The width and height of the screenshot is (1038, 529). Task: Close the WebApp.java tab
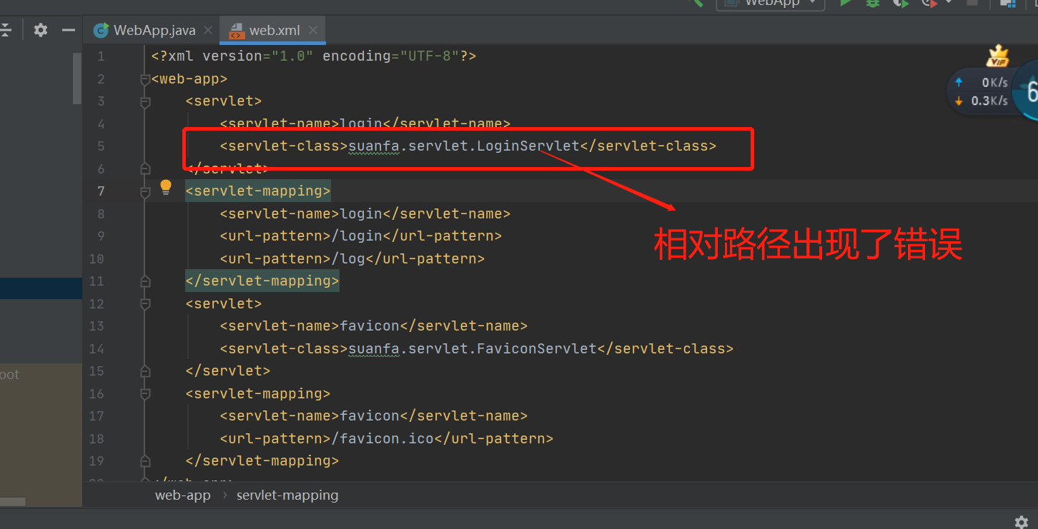(x=208, y=31)
